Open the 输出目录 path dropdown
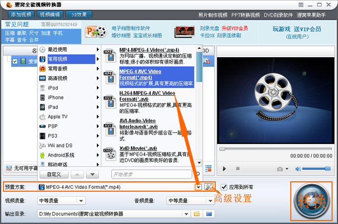This screenshot has height=224, width=338. tap(186, 214)
